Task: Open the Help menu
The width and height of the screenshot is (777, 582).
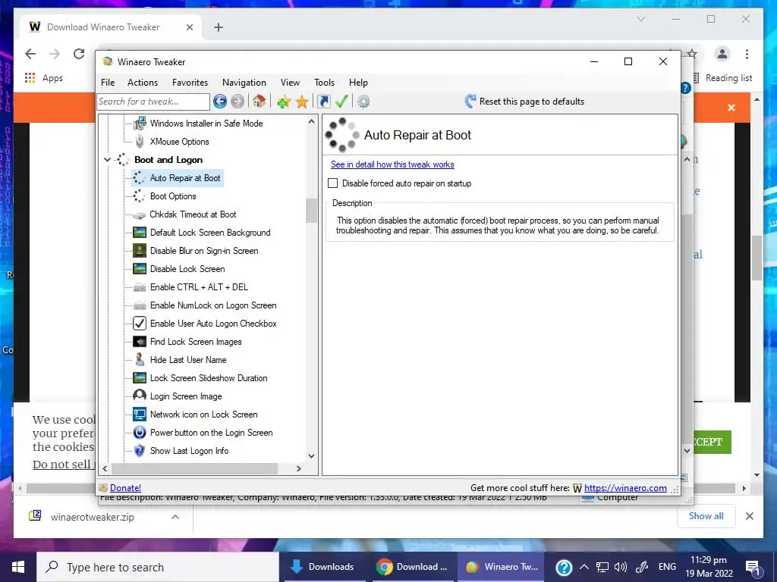Action: pyautogui.click(x=358, y=83)
